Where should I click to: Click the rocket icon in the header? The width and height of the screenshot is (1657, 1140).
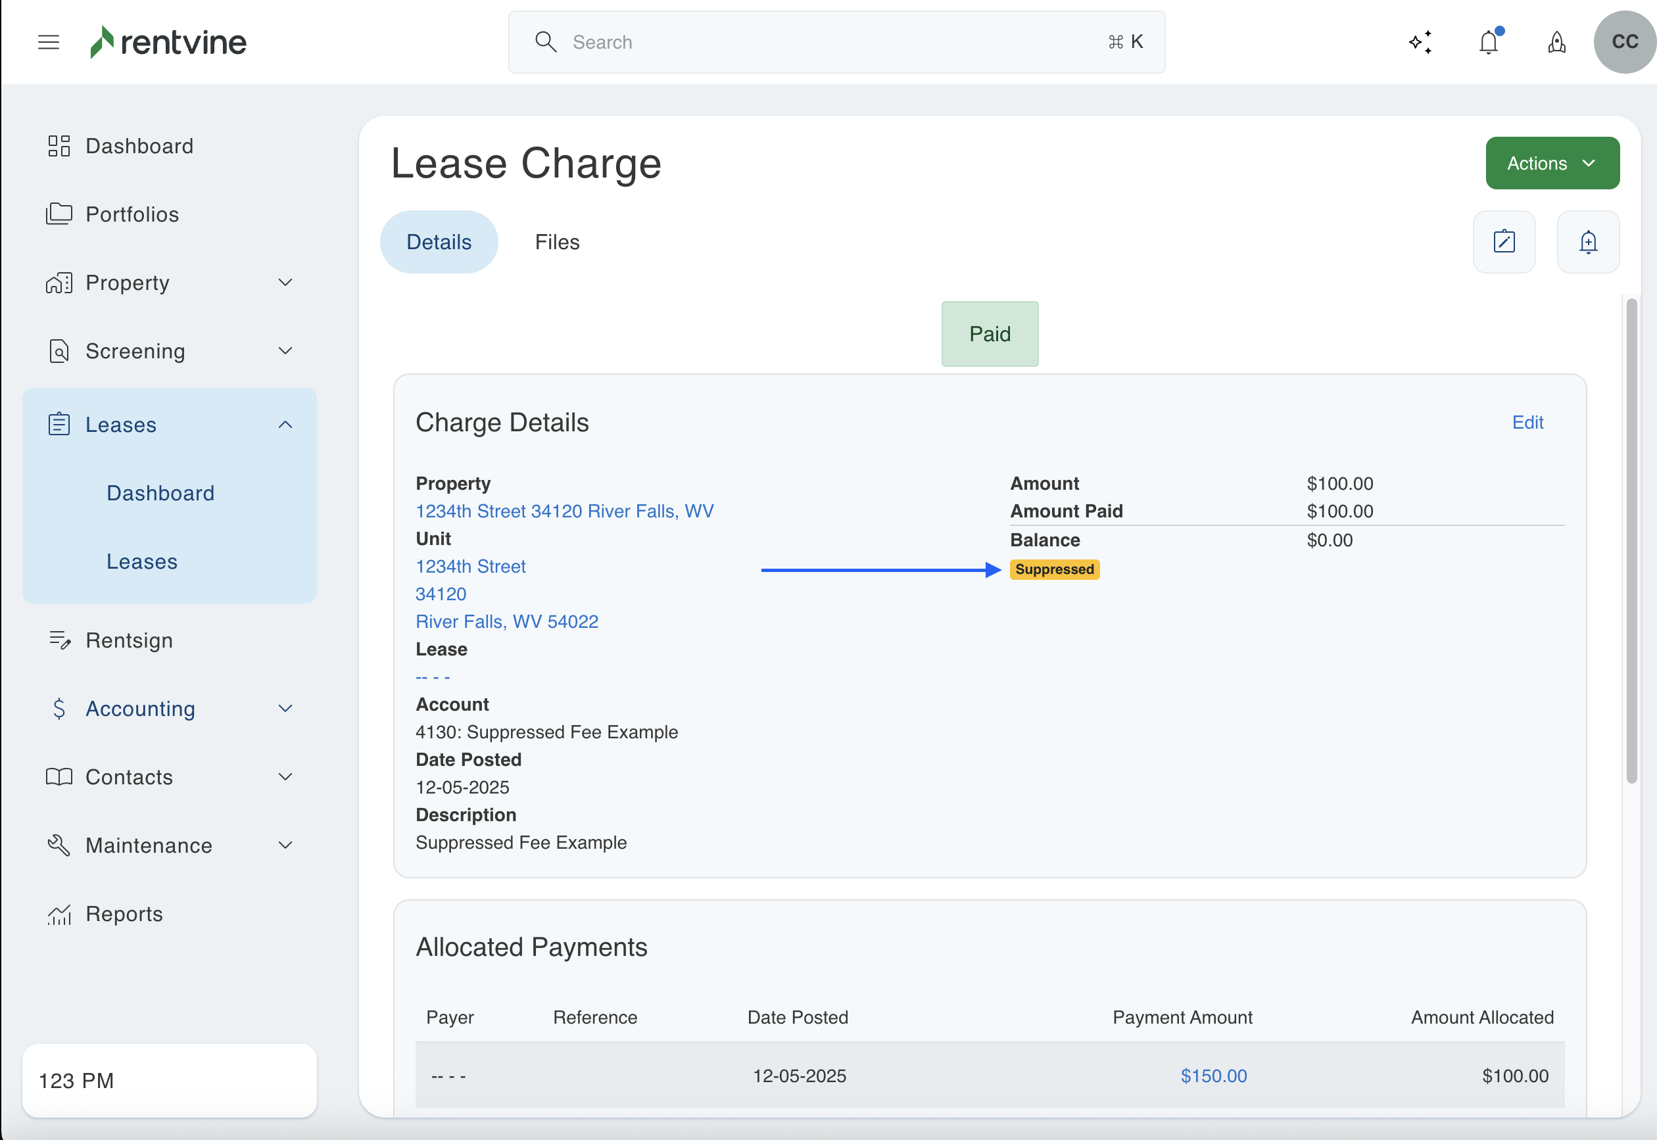click(x=1557, y=42)
